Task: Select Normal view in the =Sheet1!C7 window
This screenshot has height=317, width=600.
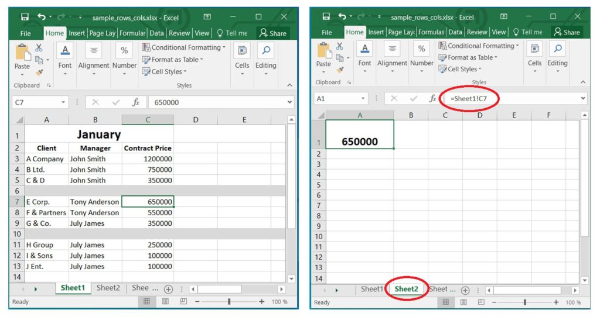Action: coord(446,302)
